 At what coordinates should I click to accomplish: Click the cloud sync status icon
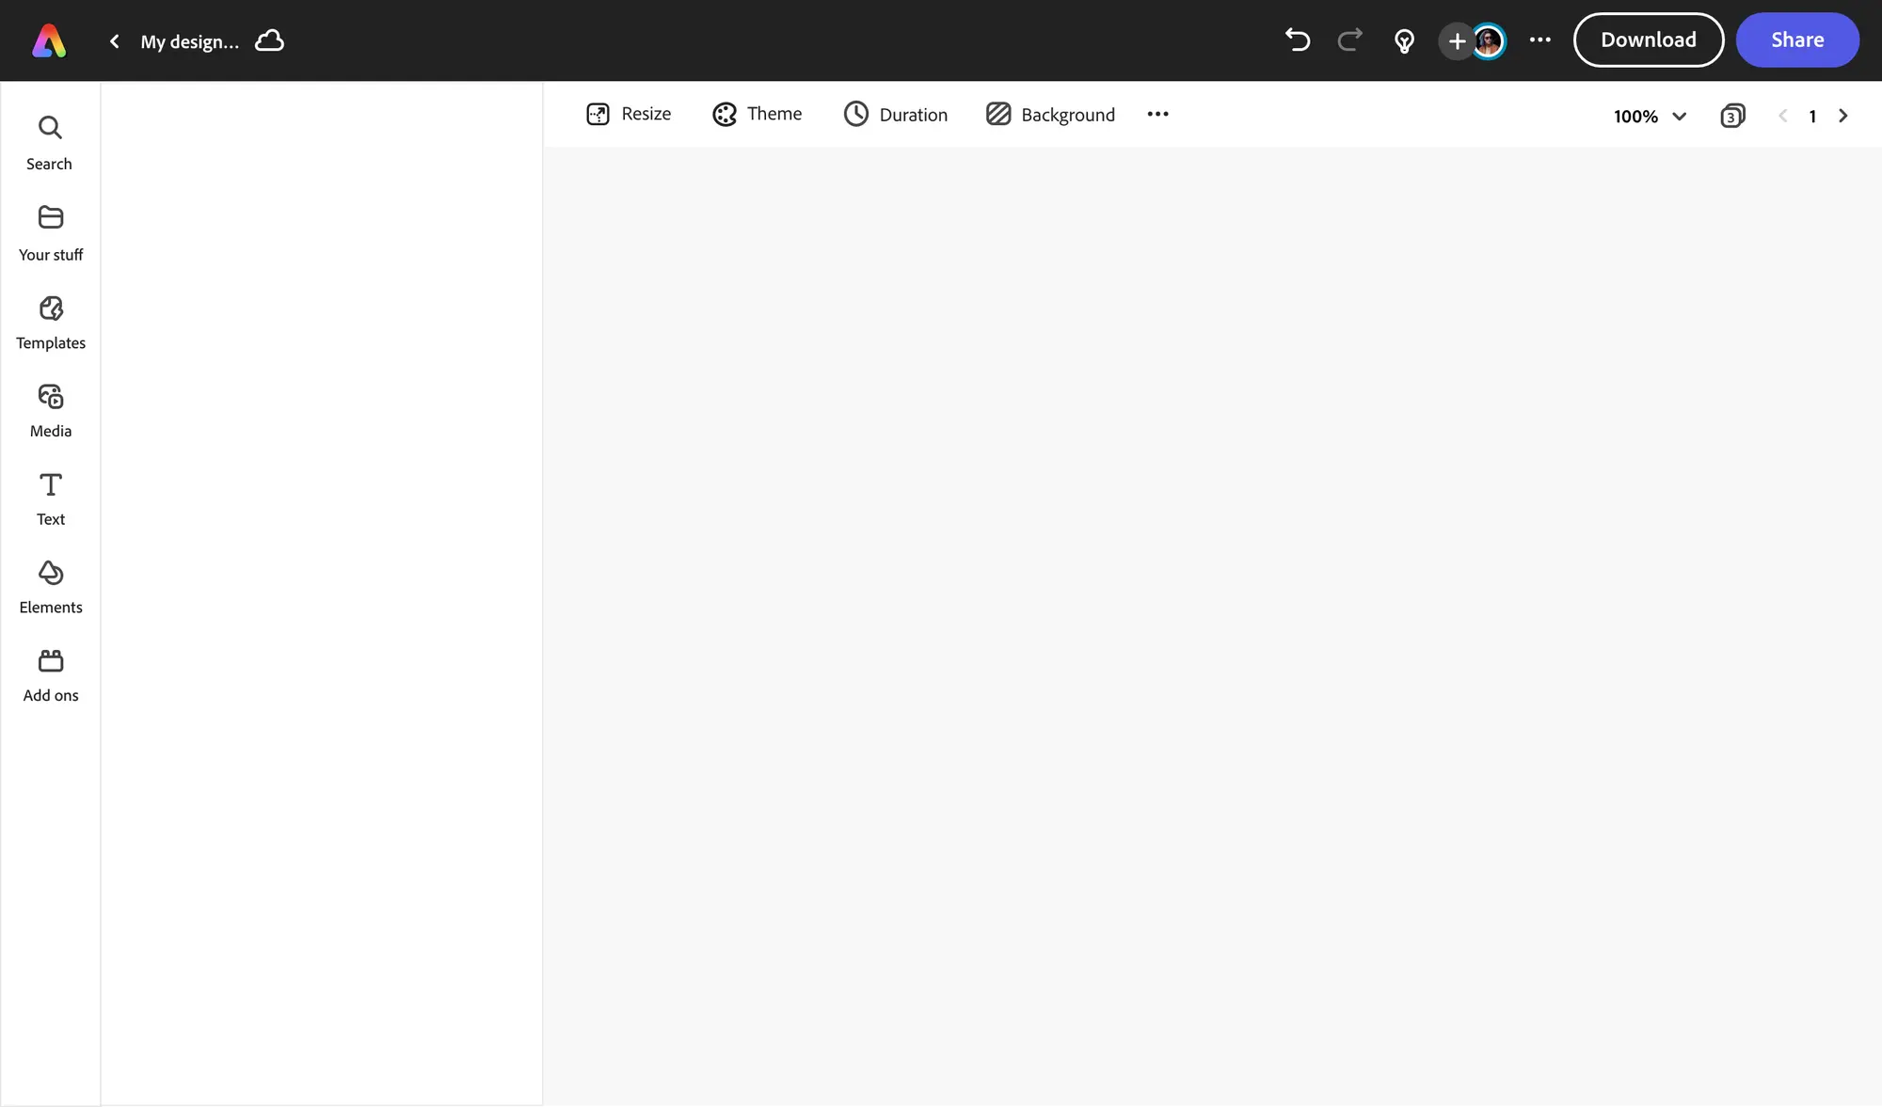tap(269, 40)
